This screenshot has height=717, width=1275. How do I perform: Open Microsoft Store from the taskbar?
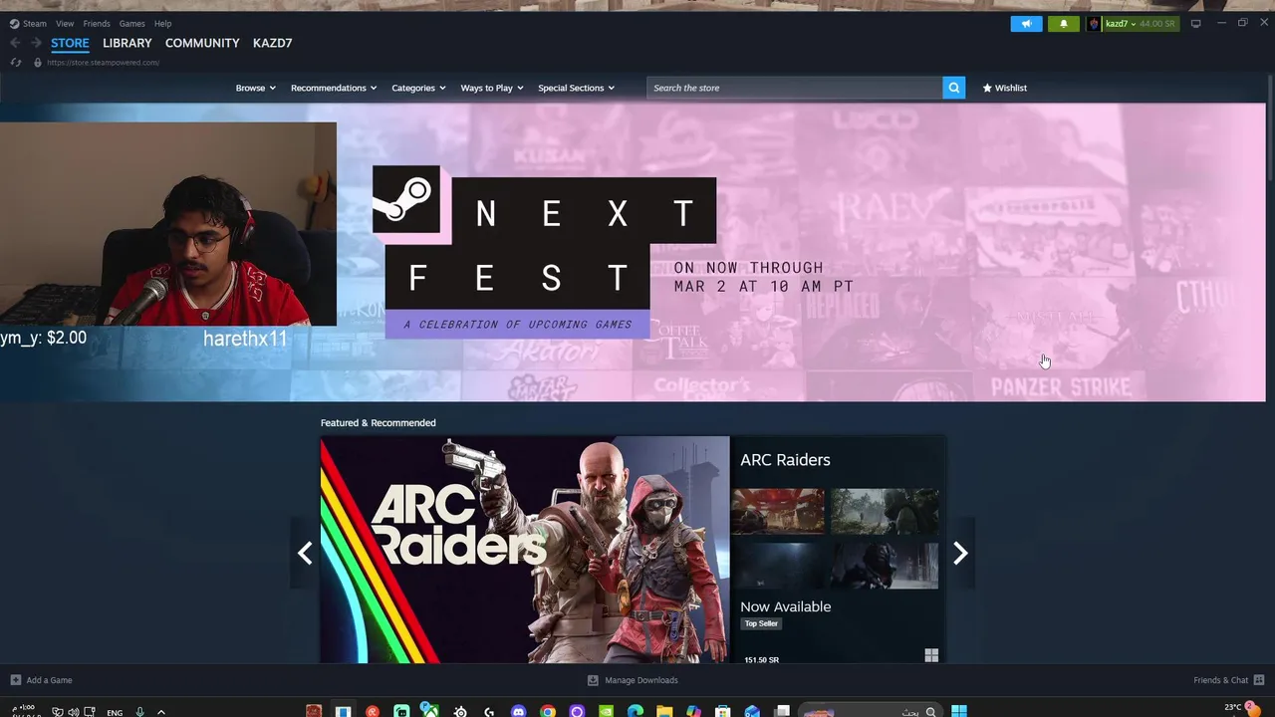[x=722, y=711]
